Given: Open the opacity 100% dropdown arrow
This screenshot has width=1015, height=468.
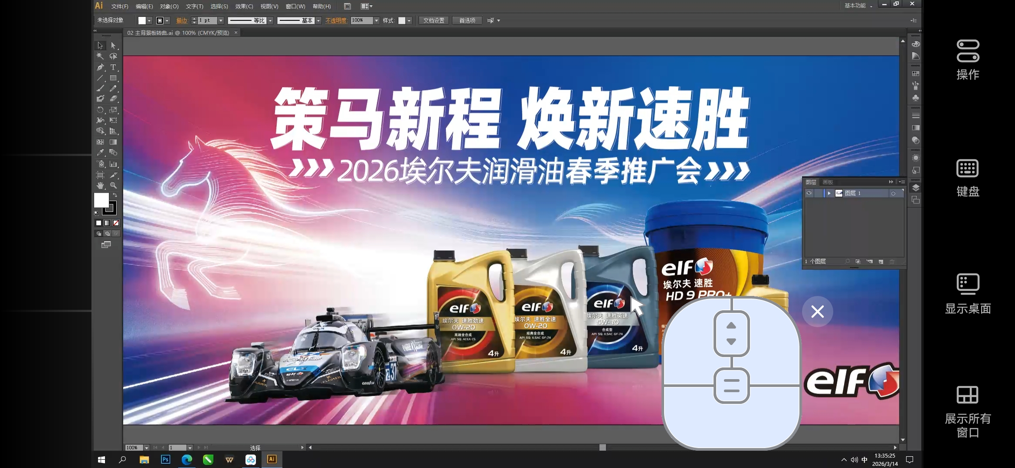Looking at the screenshot, I should click(x=377, y=20).
